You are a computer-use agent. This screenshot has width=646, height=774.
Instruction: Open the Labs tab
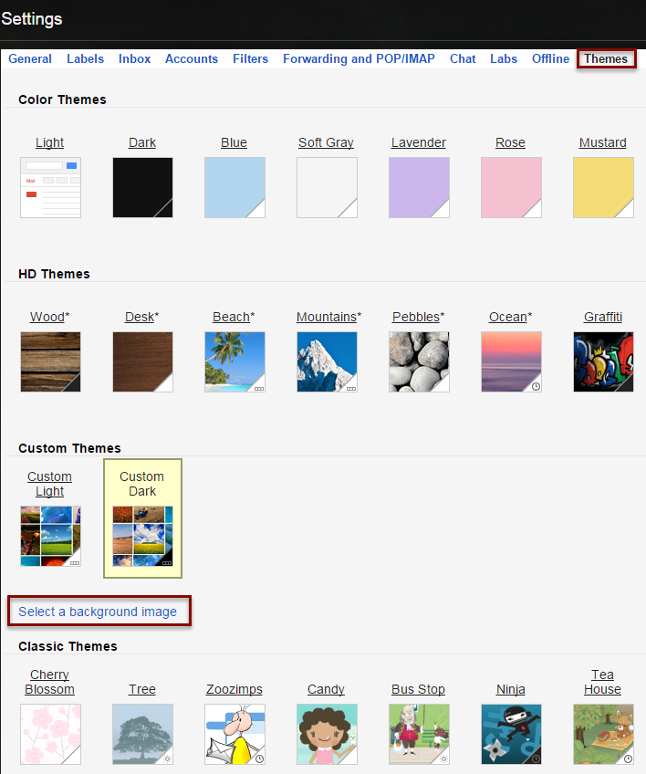(504, 58)
